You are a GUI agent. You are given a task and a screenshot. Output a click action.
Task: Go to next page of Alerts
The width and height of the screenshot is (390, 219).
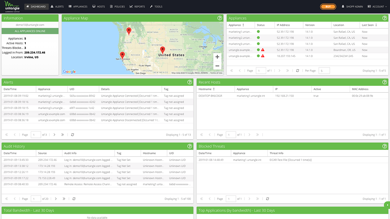54,135
